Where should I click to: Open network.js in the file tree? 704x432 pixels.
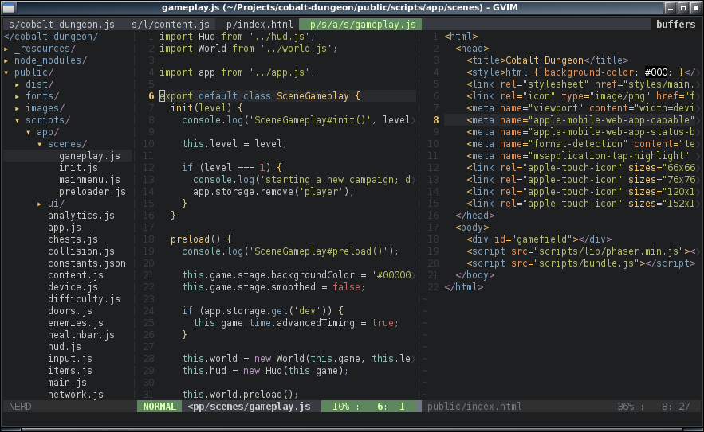(x=76, y=395)
